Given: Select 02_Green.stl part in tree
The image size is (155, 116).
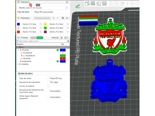Looking at the screenshot, I should pos(30,56).
